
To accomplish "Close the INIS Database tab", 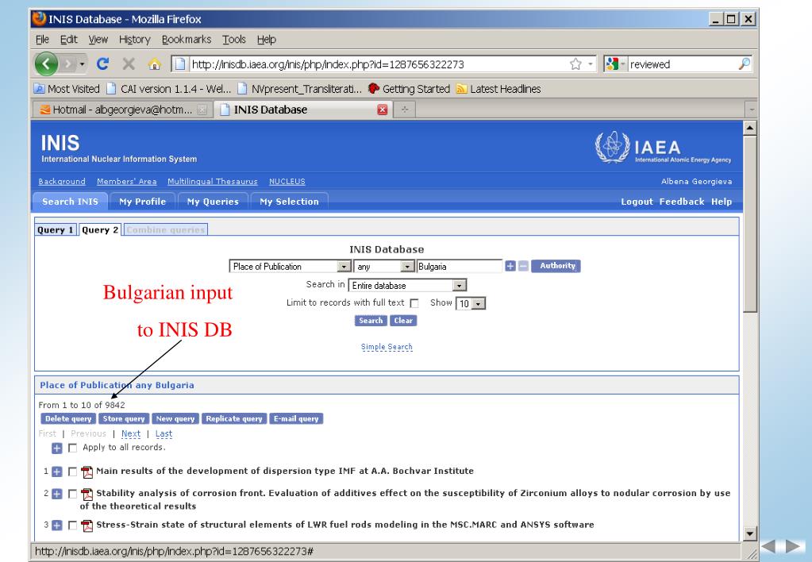I will point(382,110).
